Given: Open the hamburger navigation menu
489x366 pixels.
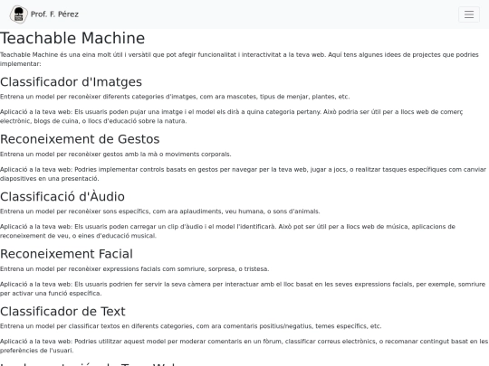Looking at the screenshot, I should (x=469, y=14).
